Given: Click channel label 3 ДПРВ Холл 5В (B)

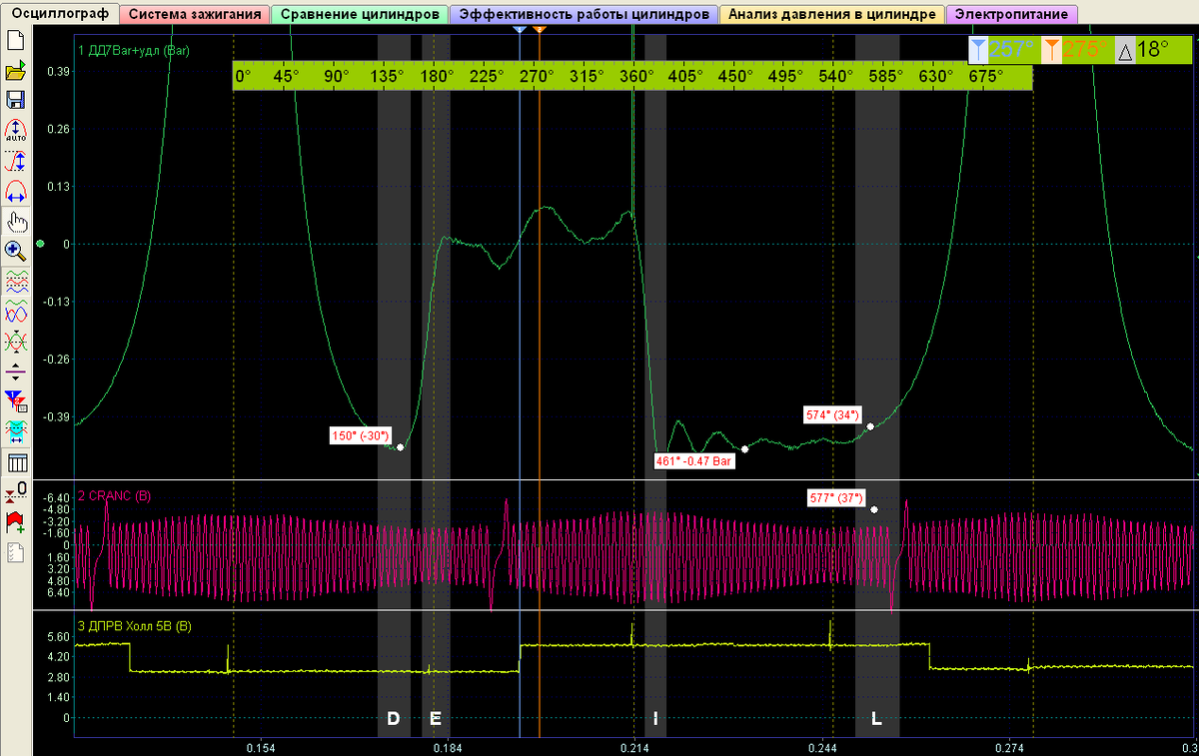Looking at the screenshot, I should coord(135,626).
